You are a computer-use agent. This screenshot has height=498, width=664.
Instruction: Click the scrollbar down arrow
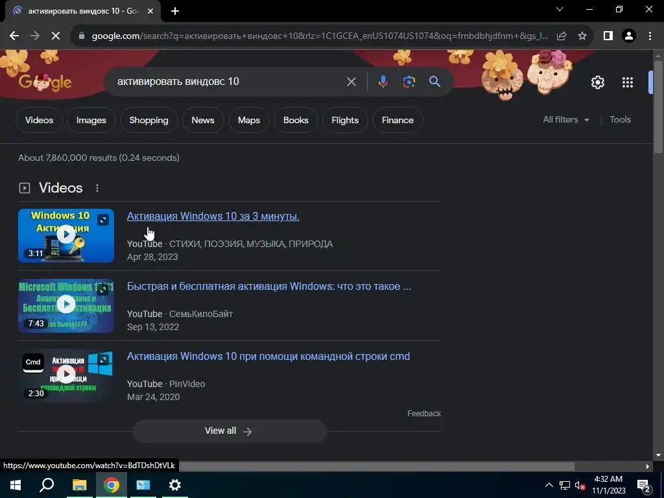658,456
